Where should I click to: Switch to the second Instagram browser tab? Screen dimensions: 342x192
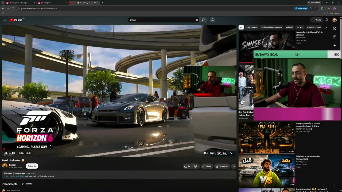[x=52, y=3]
